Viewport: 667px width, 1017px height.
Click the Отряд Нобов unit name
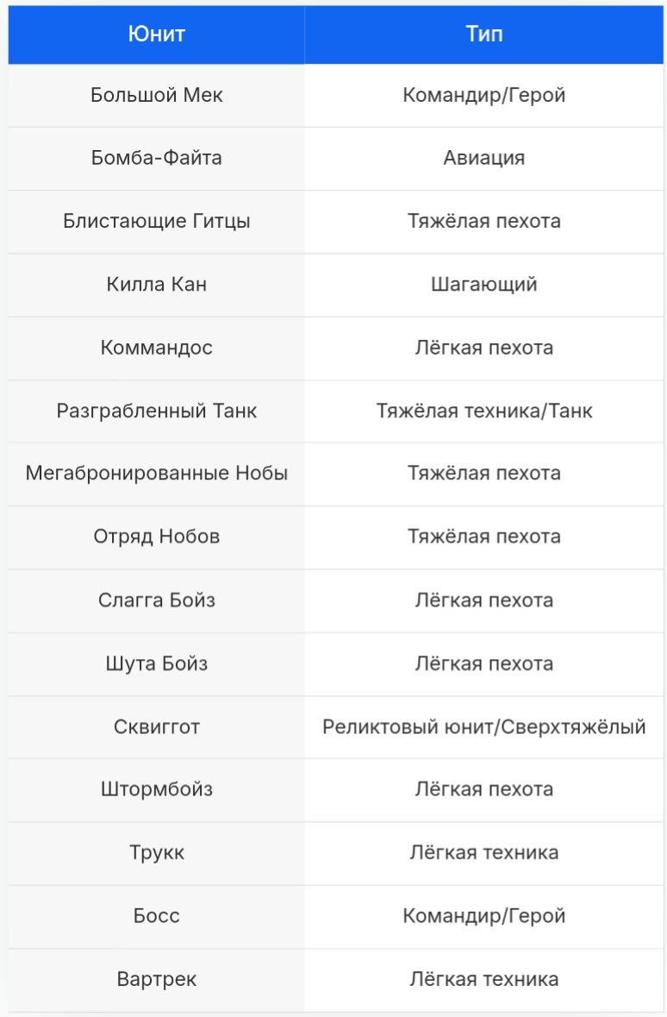click(156, 537)
